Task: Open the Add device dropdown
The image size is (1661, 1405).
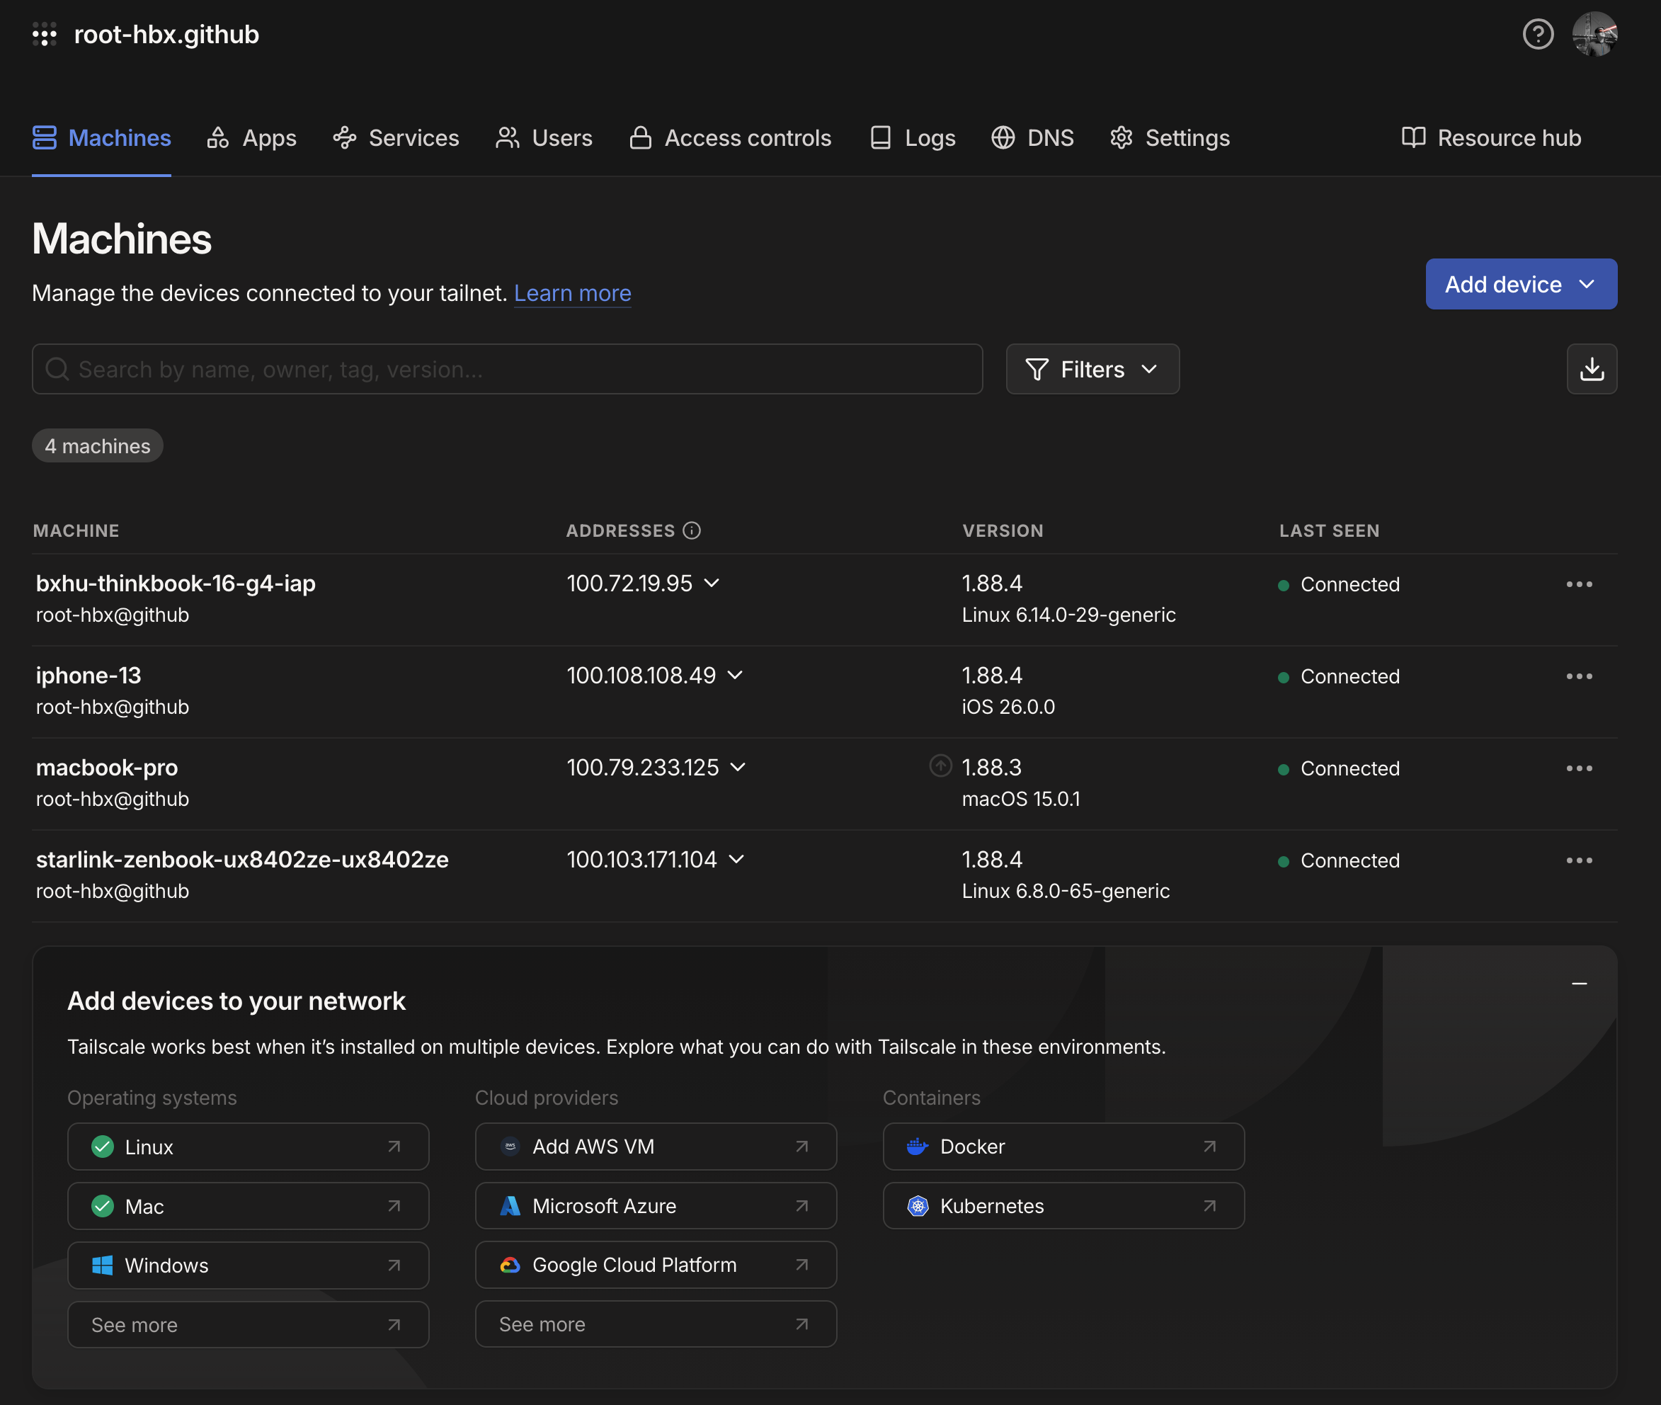Action: tap(1520, 285)
